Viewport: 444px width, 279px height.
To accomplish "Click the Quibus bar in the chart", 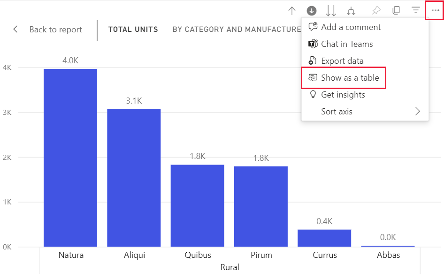I will pyautogui.click(x=197, y=205).
